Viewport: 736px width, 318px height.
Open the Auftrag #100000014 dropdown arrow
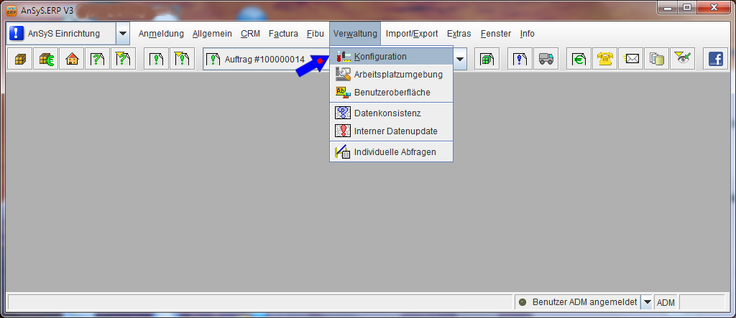pos(460,60)
